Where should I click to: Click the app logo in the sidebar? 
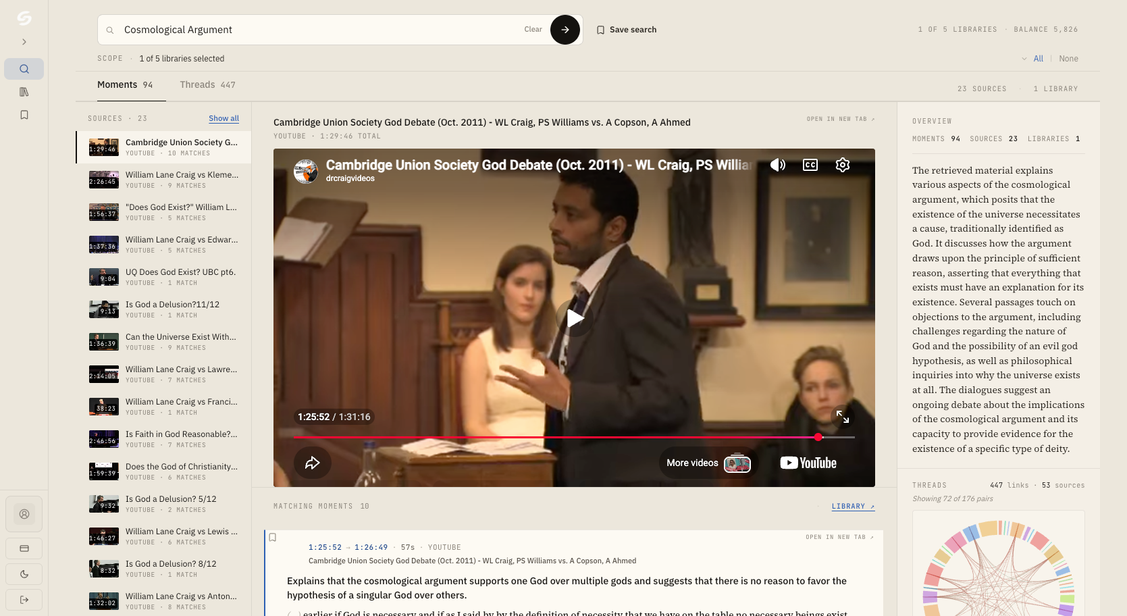[24, 18]
